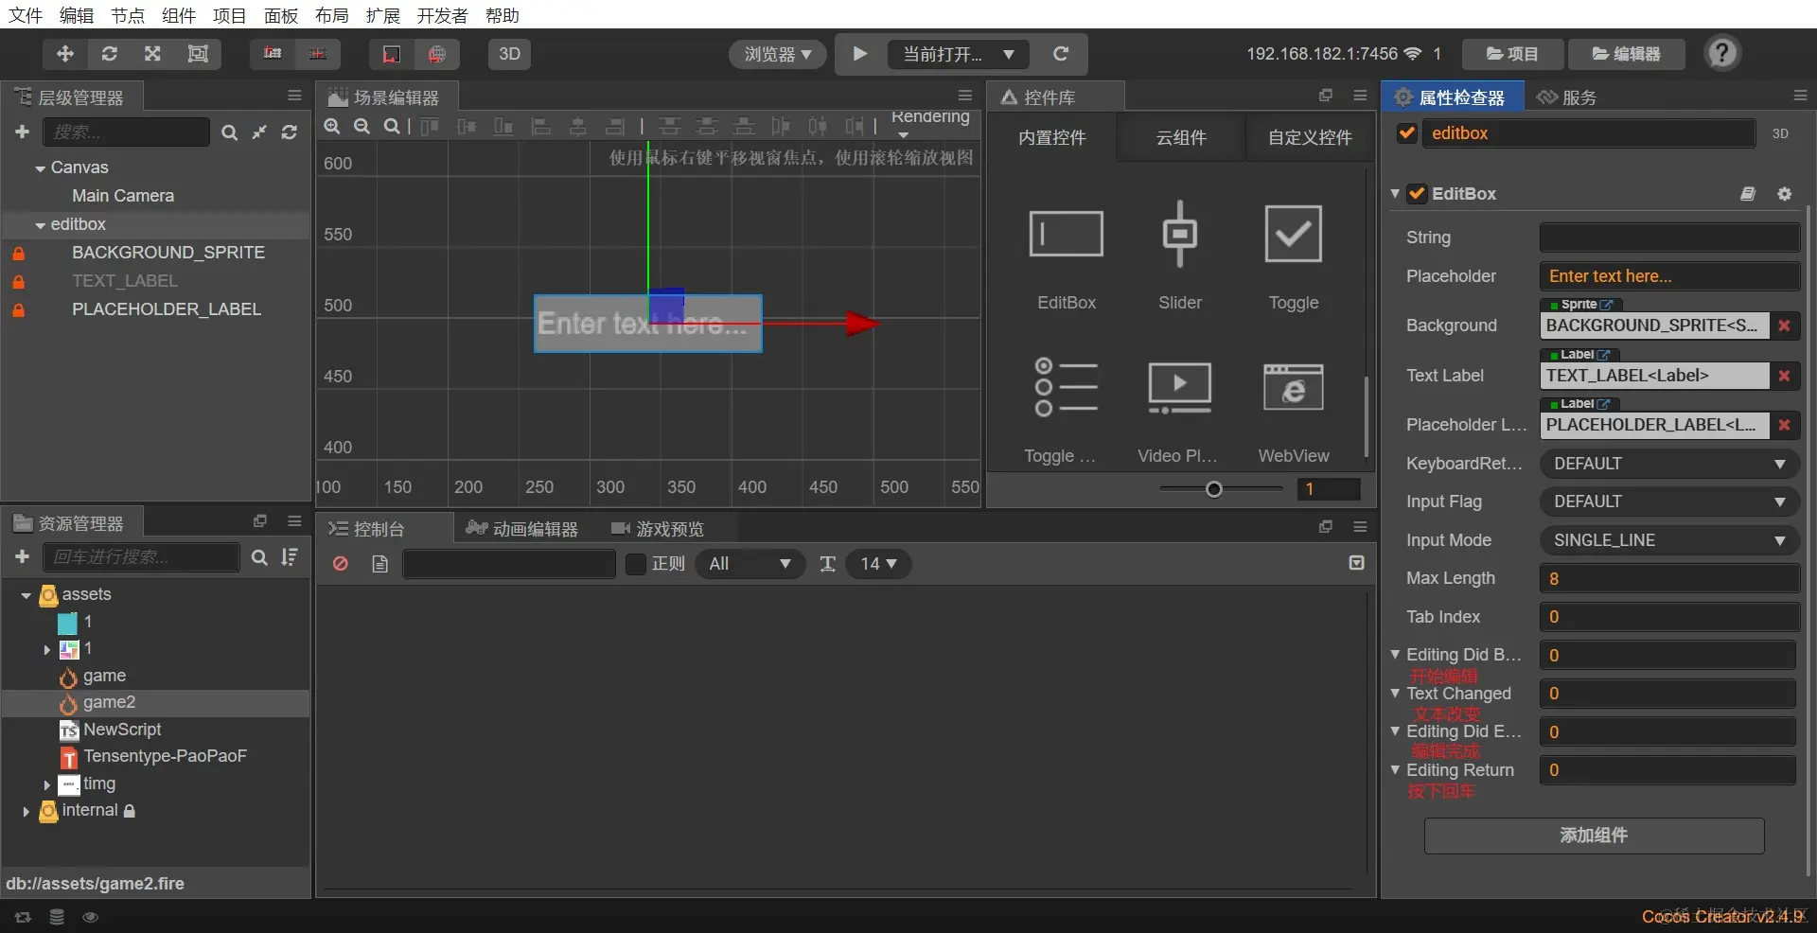Viewport: 1817px width, 933px height.
Task: Open the console log type All dropdown
Action: (x=750, y=564)
